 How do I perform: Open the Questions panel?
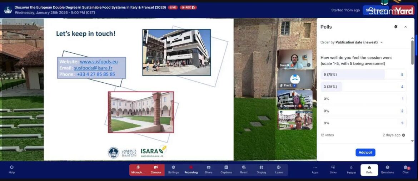387,170
